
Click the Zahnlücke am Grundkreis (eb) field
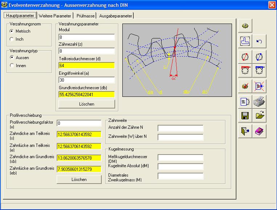(79, 169)
